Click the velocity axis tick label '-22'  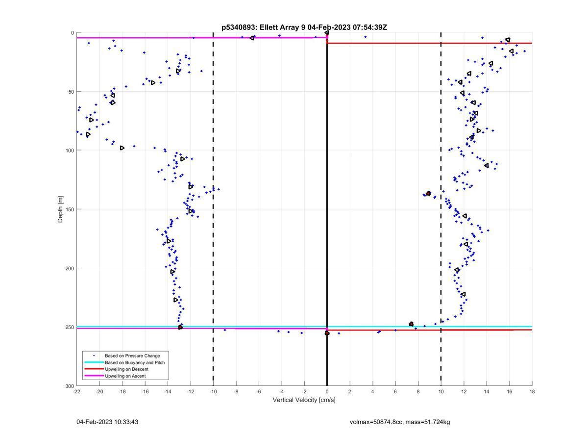click(76, 391)
